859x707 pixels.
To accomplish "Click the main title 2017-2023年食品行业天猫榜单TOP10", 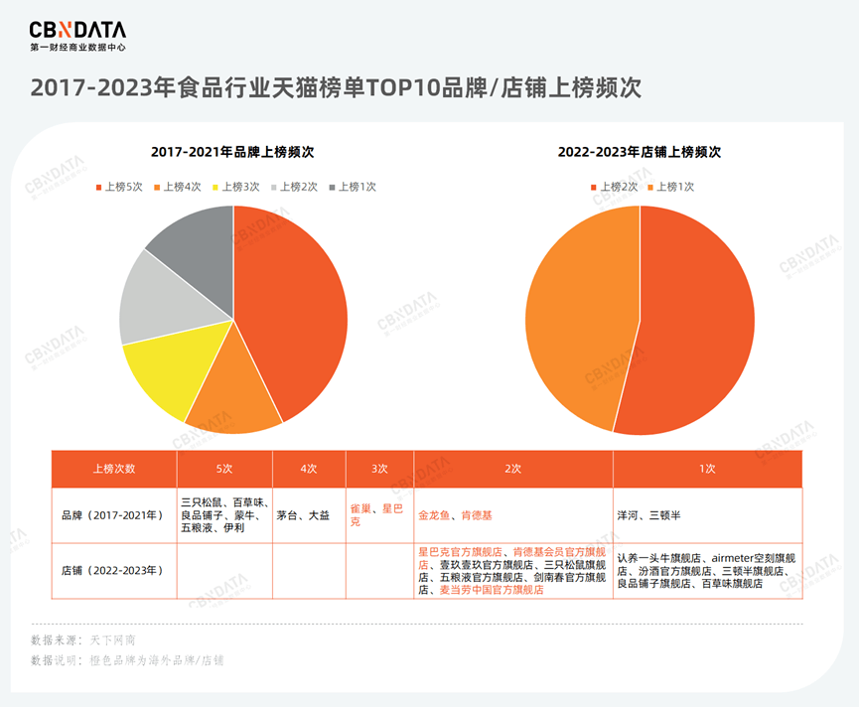I will [x=336, y=87].
